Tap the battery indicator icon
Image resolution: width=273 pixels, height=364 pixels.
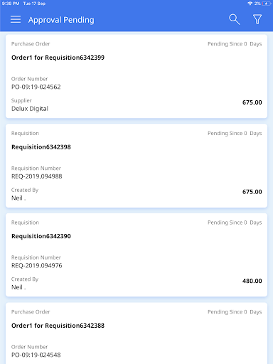267,4
